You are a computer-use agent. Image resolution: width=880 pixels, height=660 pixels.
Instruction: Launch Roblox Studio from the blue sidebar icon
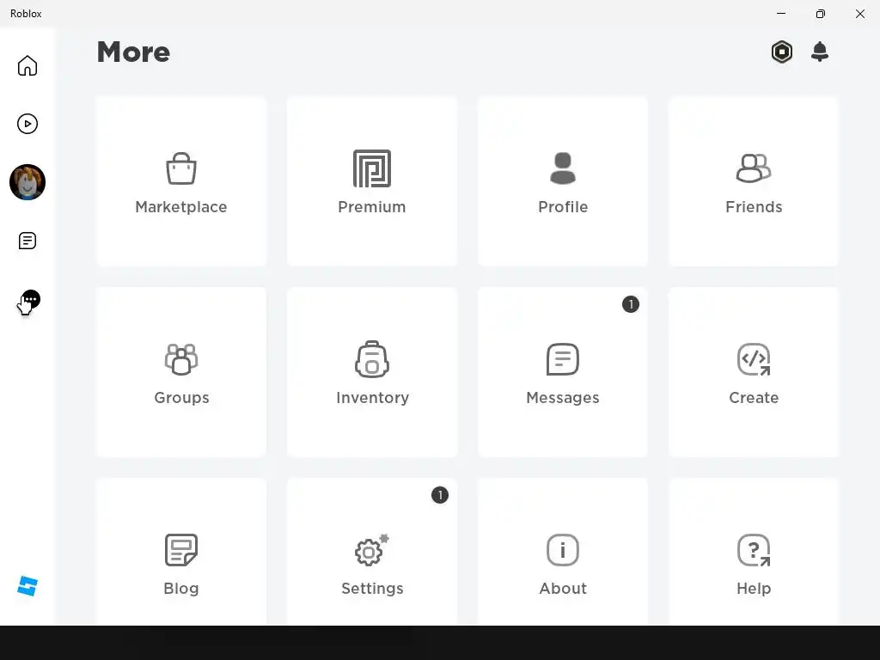[x=27, y=586]
